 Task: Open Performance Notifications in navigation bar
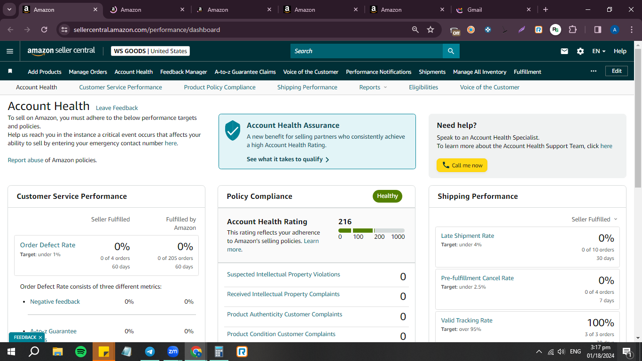379,72
